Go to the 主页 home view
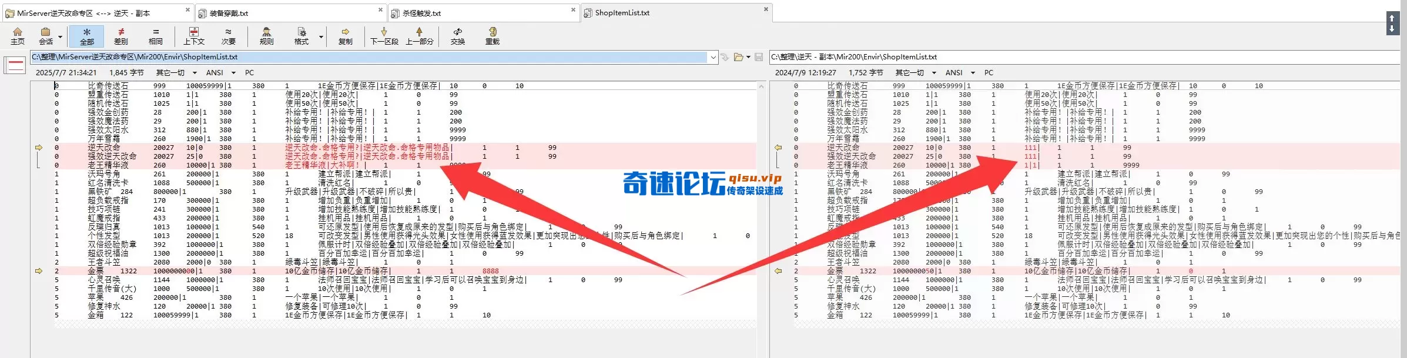This screenshot has width=1407, height=358. tap(18, 36)
